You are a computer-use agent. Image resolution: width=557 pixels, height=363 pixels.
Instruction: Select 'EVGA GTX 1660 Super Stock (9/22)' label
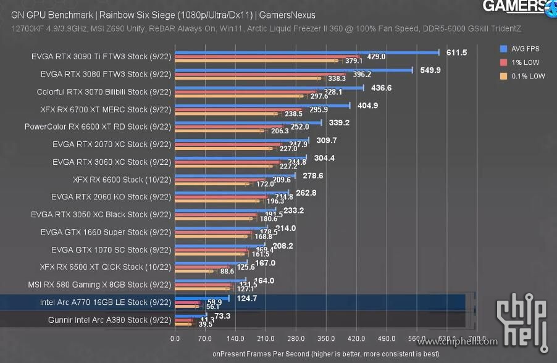coord(106,232)
